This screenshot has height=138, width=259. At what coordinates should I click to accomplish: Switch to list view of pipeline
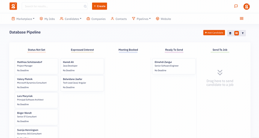tap(230, 33)
